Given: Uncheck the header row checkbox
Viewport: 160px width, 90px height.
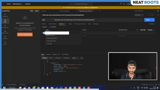Looking at the screenshot, I should [43, 33].
